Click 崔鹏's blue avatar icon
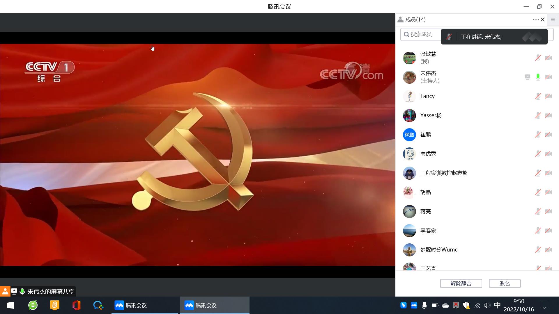 coord(409,135)
